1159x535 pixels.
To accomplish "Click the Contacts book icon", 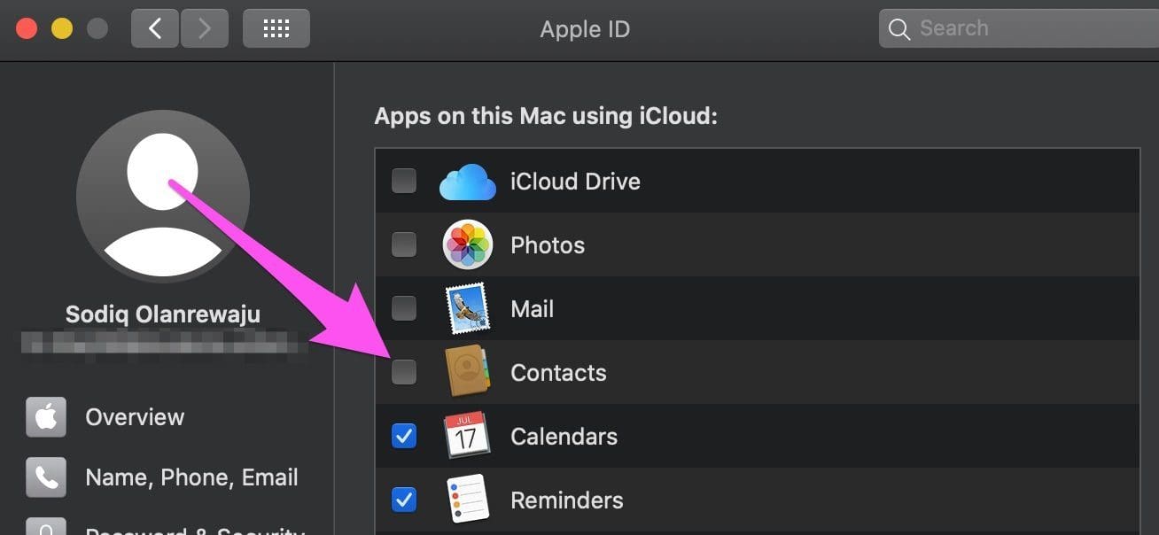I will tap(467, 371).
